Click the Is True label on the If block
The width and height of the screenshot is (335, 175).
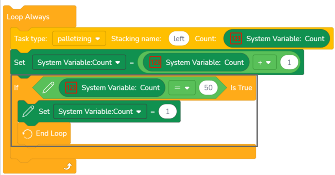coord(241,87)
